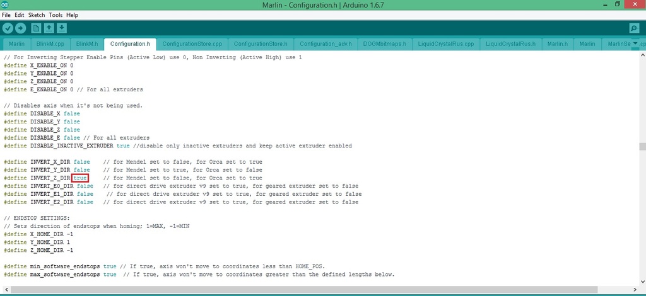Open the Help menu
646x296 pixels.
72,14
